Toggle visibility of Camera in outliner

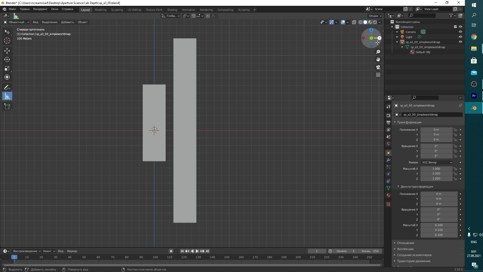pyautogui.click(x=460, y=32)
